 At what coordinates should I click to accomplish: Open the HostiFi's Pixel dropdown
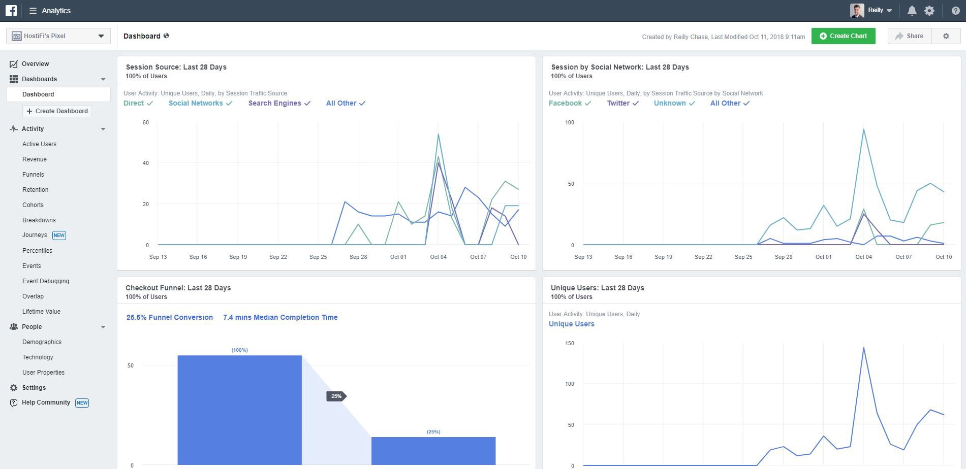(58, 36)
